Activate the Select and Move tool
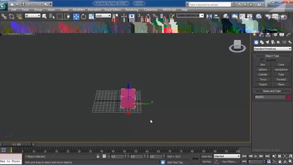The image size is (293, 165). pyautogui.click(x=76, y=16)
